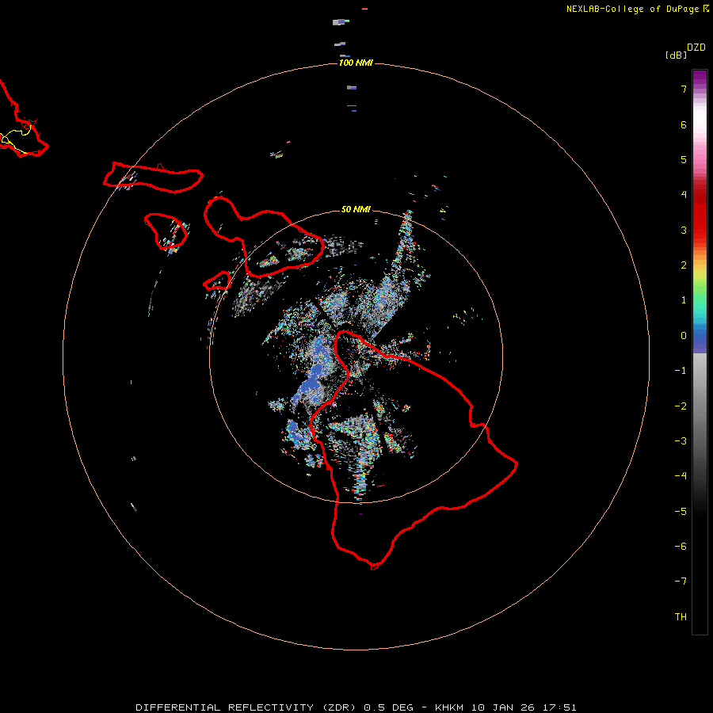The width and height of the screenshot is (713, 713).
Task: Click the Molokai island outline
Action: pyautogui.click(x=153, y=177)
